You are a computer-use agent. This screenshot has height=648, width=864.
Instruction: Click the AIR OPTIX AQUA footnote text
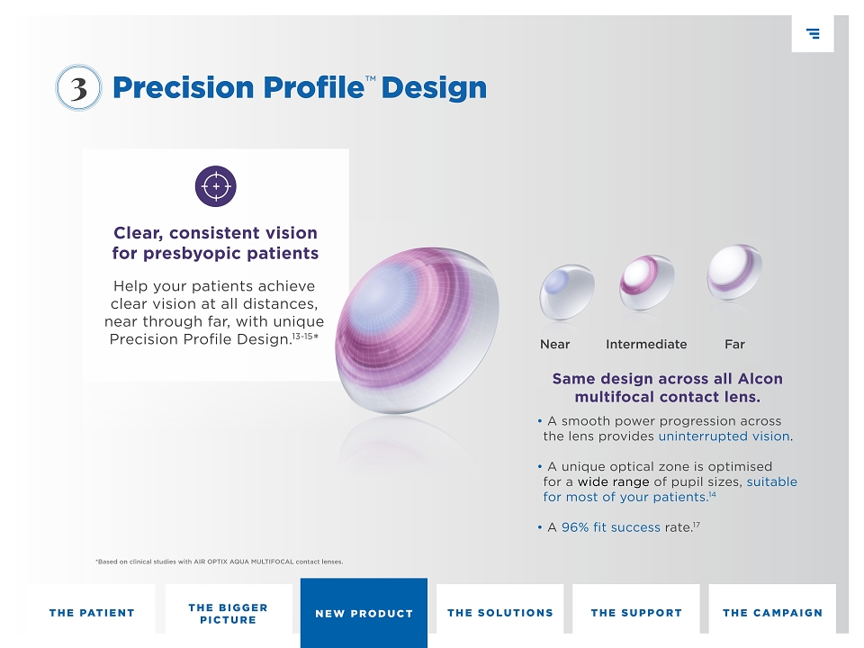pos(220,562)
